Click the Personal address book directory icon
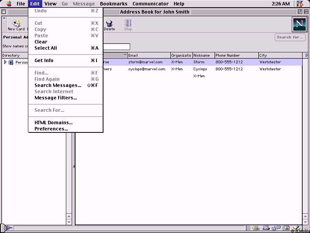Screen dimensions: 310x233 pyautogui.click(x=11, y=62)
